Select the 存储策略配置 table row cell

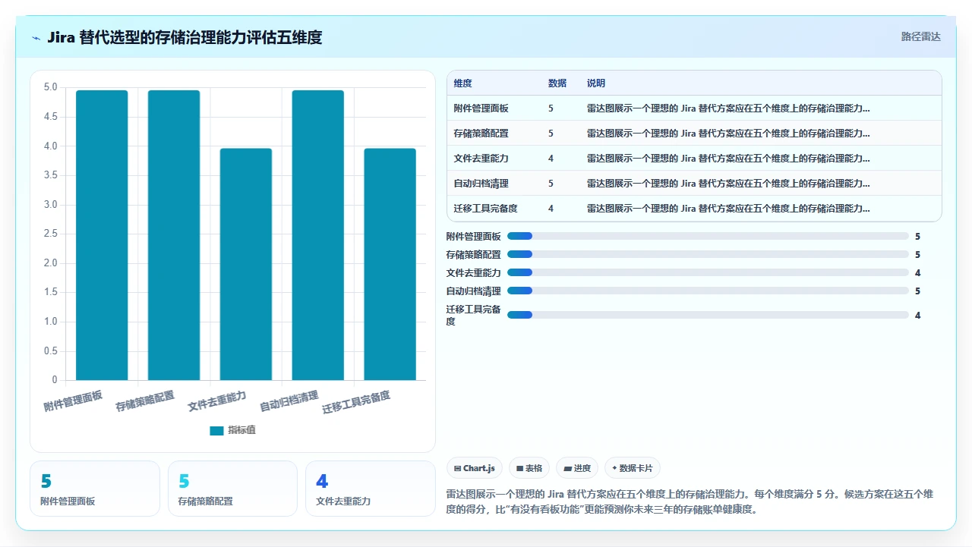[x=481, y=134]
